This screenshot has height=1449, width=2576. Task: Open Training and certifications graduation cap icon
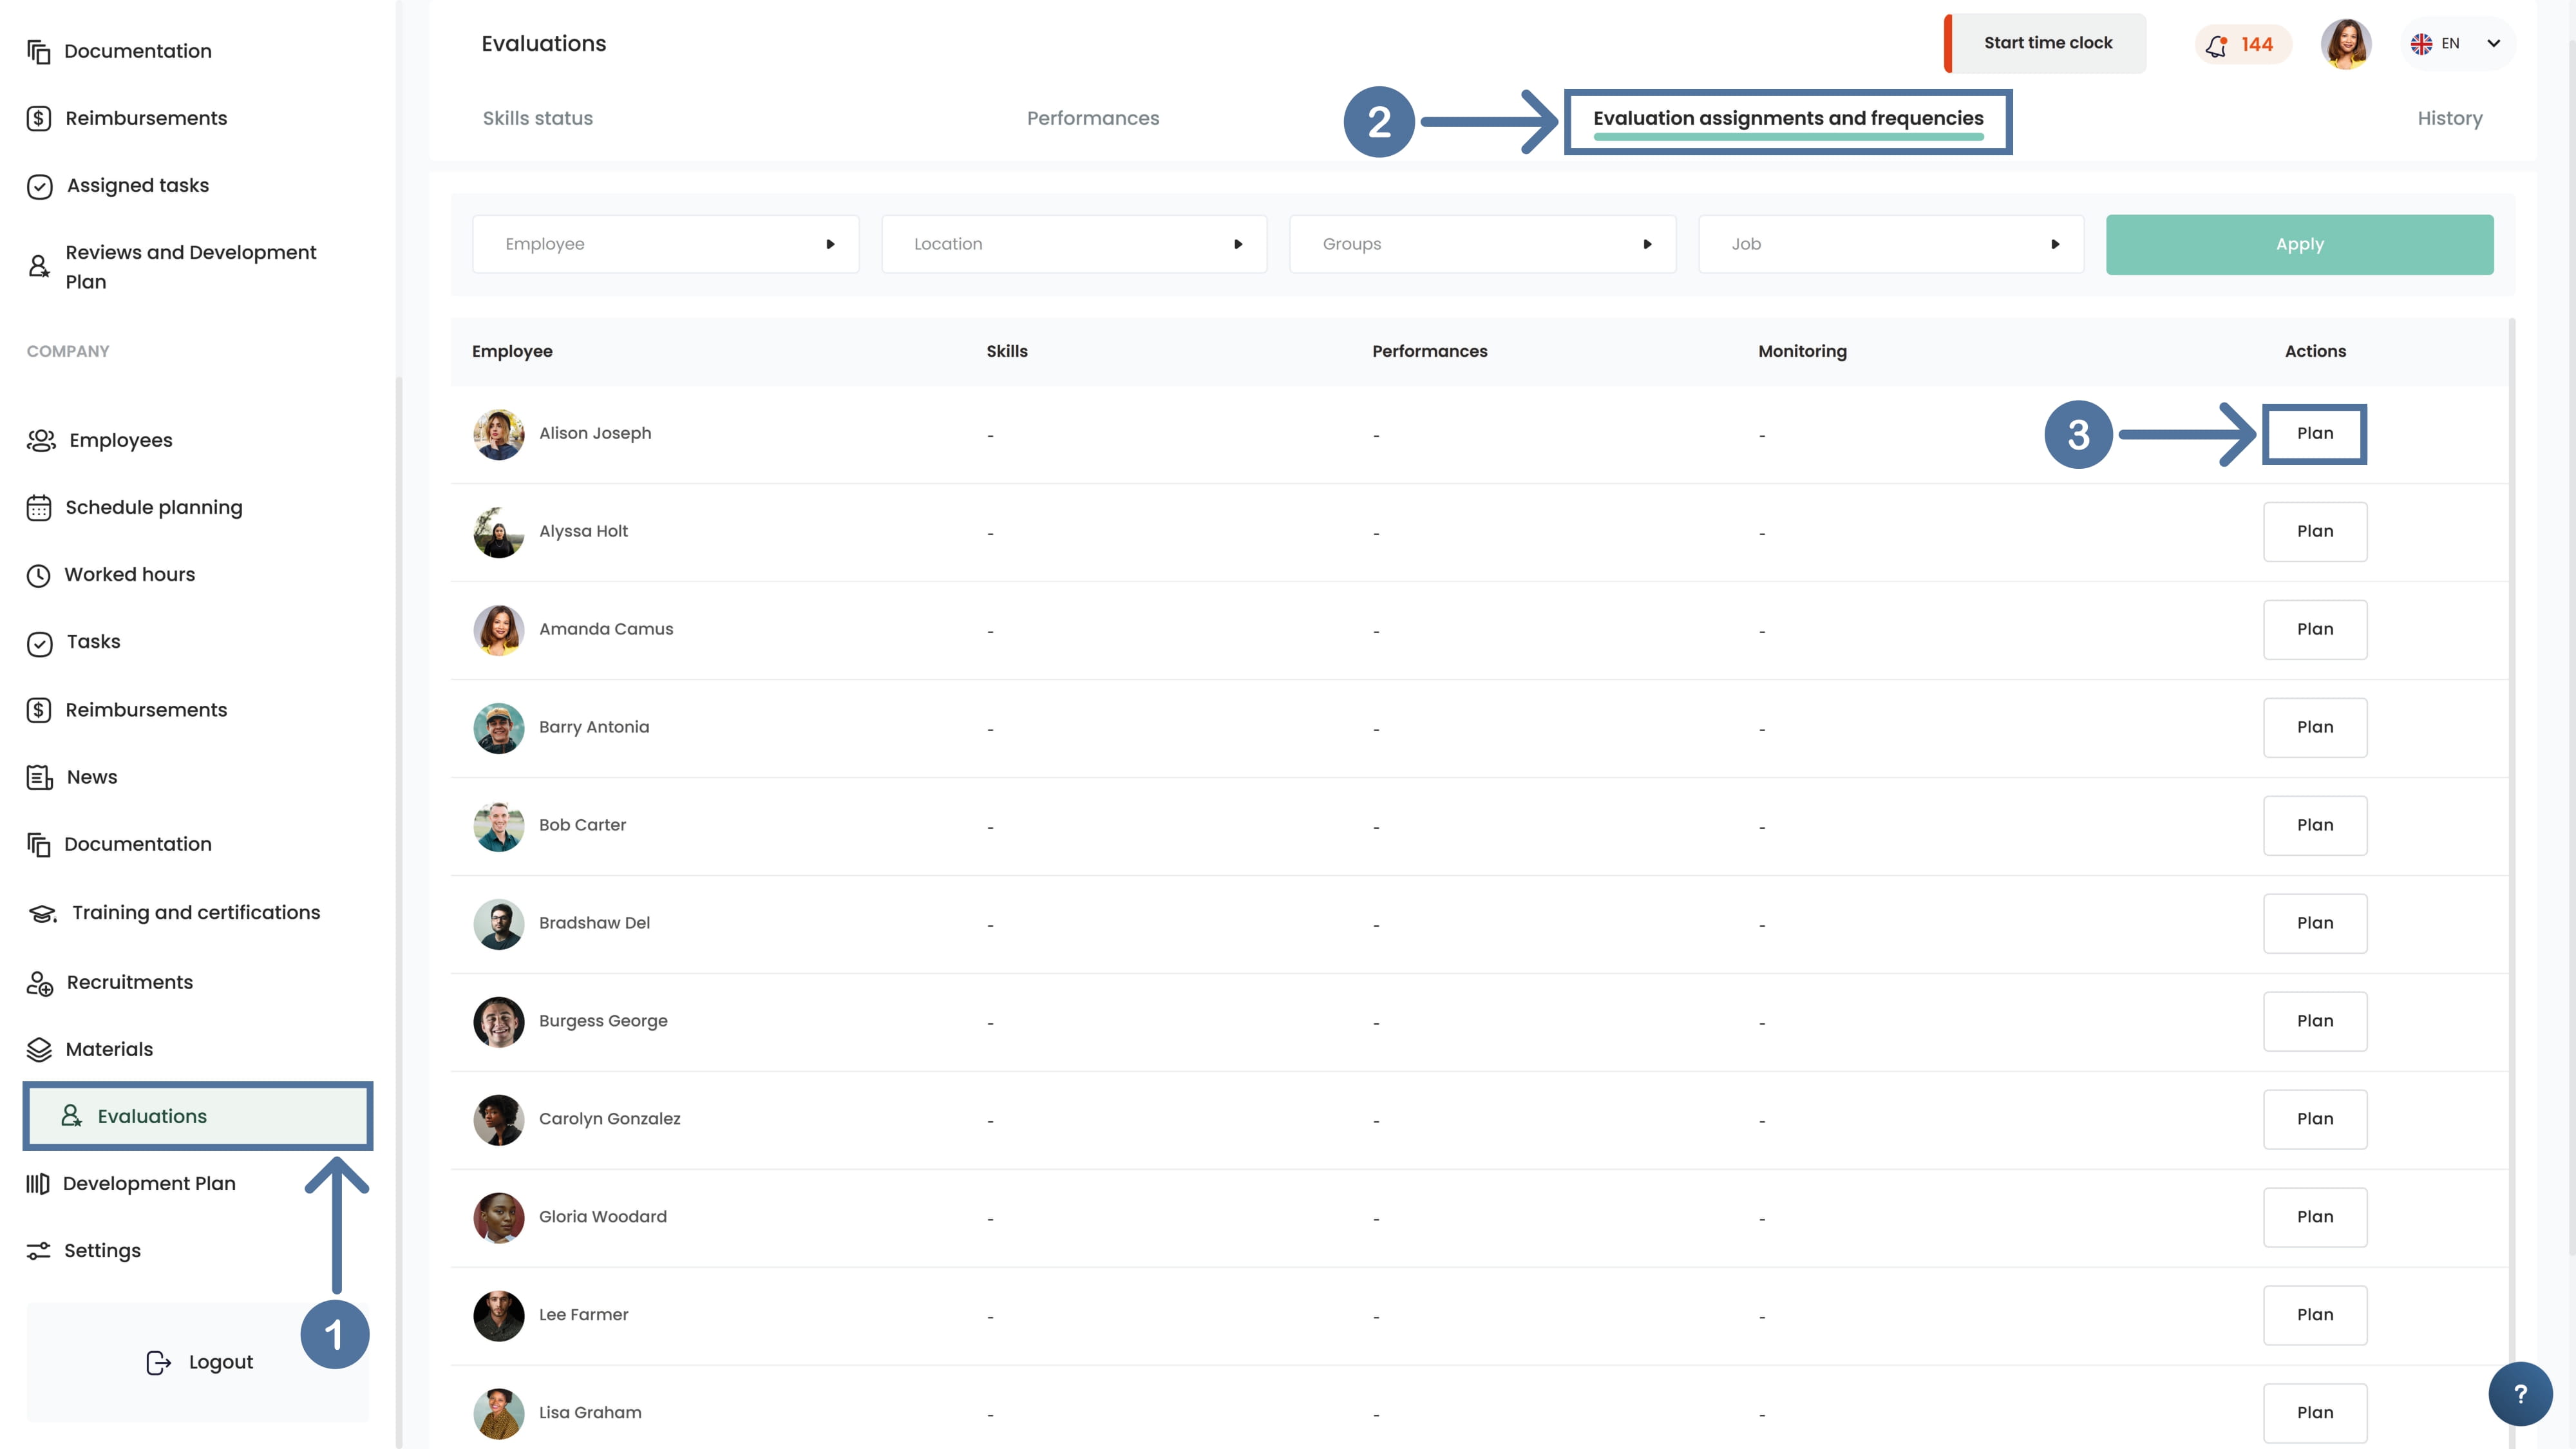pos(42,913)
